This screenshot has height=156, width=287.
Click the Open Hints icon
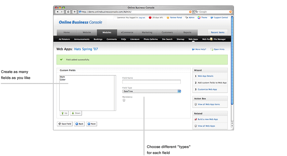(x=212, y=49)
